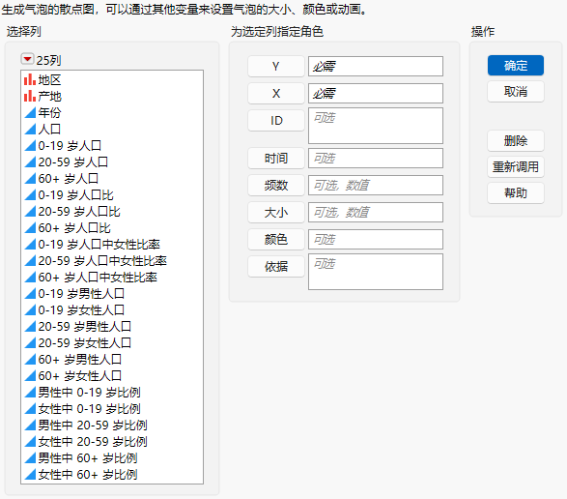Screen dimensions: 567x499
Task: Click the icon beside 女性中 0-19 岁比例
Action: coord(30,409)
